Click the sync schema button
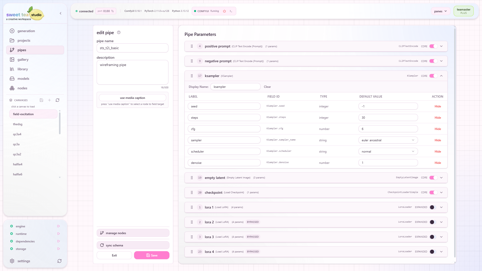 tap(133, 245)
